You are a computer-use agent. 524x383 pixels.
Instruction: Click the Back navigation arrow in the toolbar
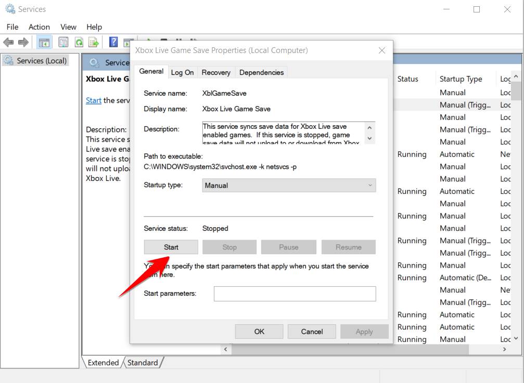[x=8, y=42]
